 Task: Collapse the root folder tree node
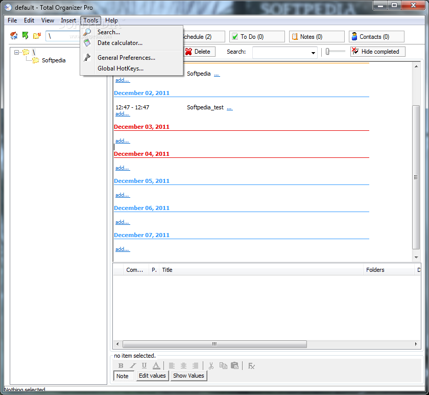click(x=17, y=52)
